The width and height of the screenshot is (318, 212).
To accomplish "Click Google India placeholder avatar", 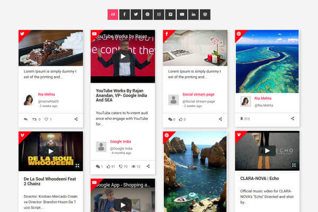I will point(101,147).
